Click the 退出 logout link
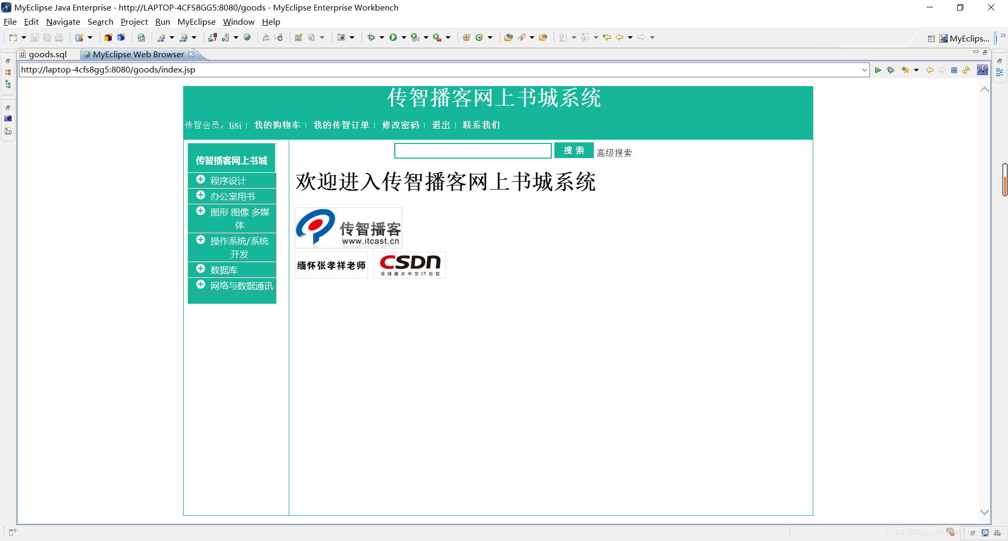The image size is (1008, 541). [441, 125]
